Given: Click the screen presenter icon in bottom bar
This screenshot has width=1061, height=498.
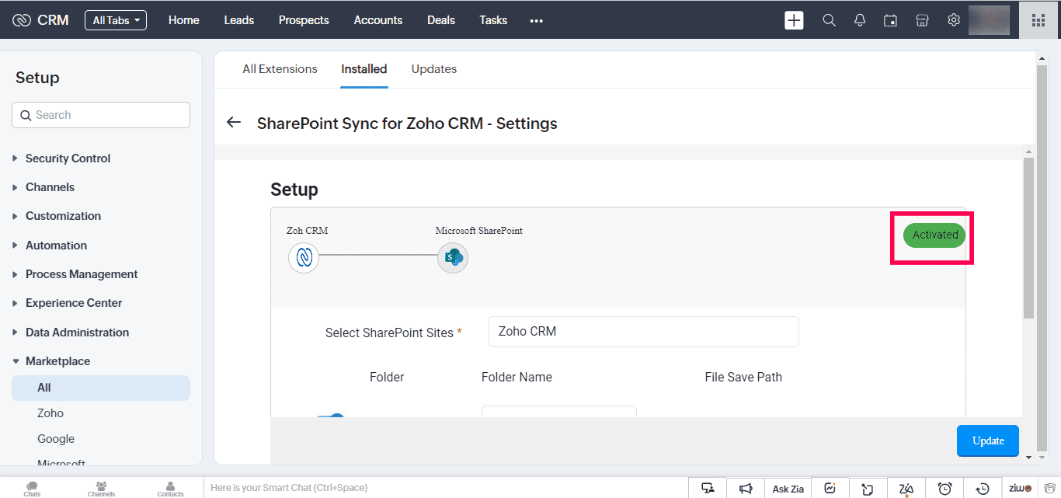Looking at the screenshot, I should [708, 488].
